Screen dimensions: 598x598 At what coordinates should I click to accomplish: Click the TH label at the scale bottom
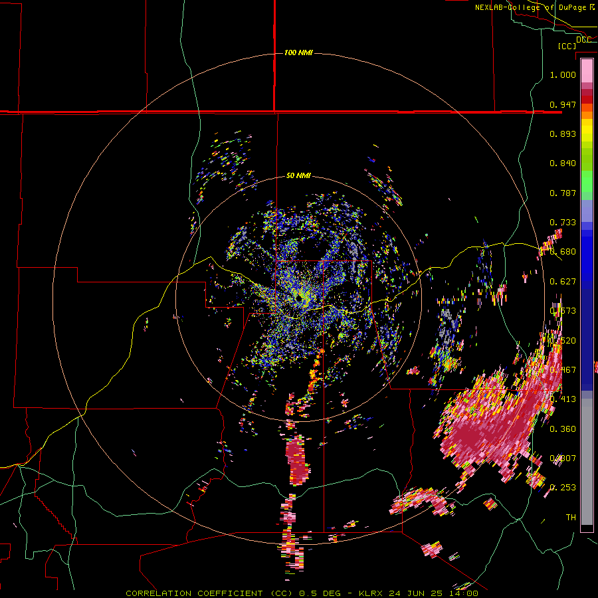[x=571, y=518]
